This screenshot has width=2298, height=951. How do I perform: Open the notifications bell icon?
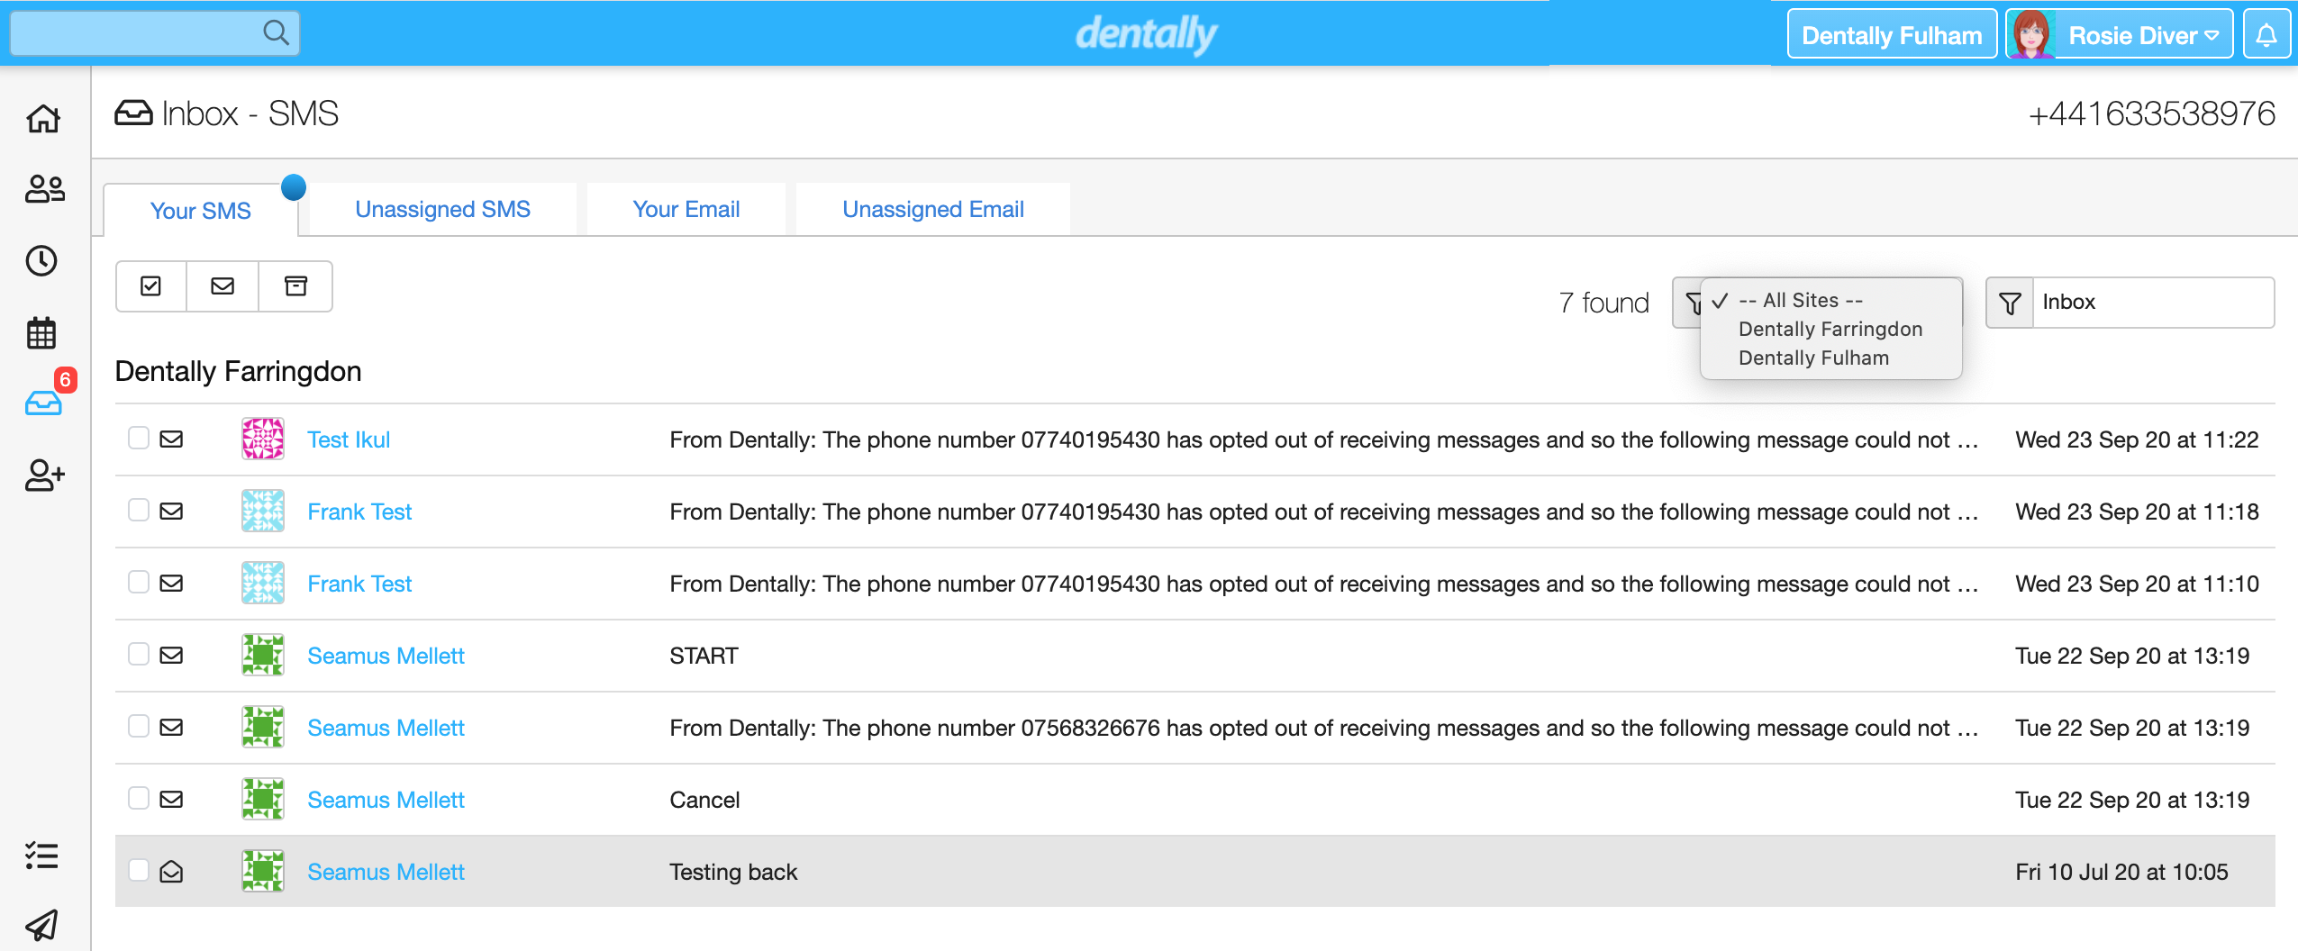[x=2266, y=35]
